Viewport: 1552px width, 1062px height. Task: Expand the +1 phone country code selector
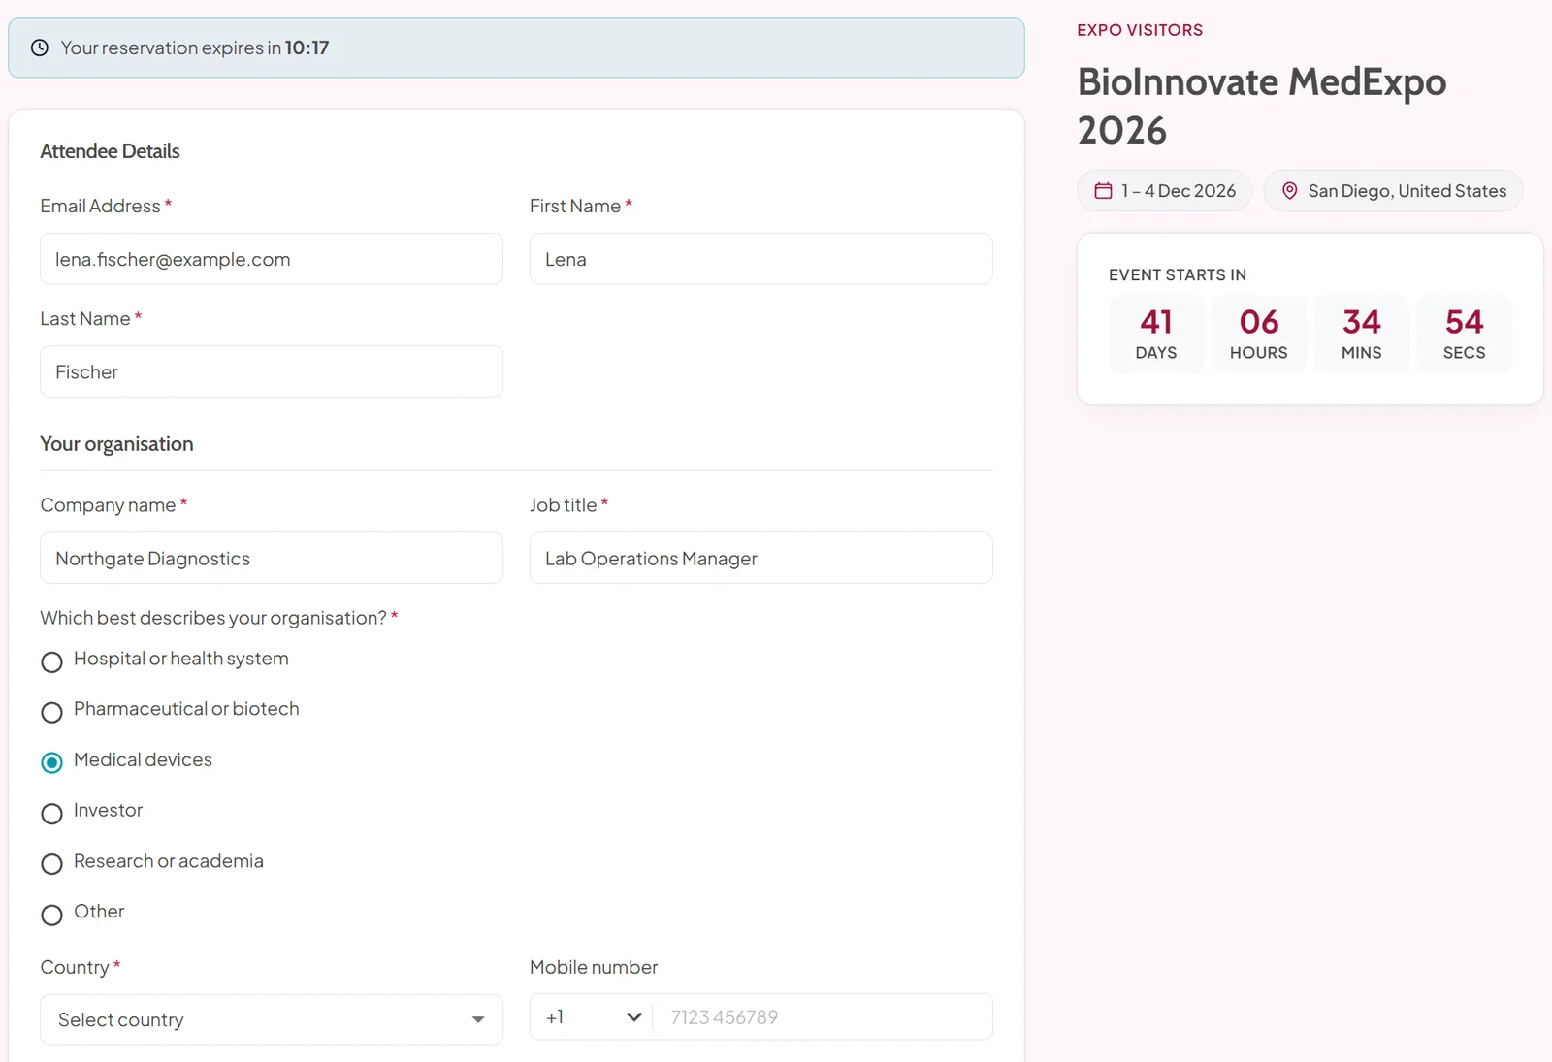[594, 1016]
